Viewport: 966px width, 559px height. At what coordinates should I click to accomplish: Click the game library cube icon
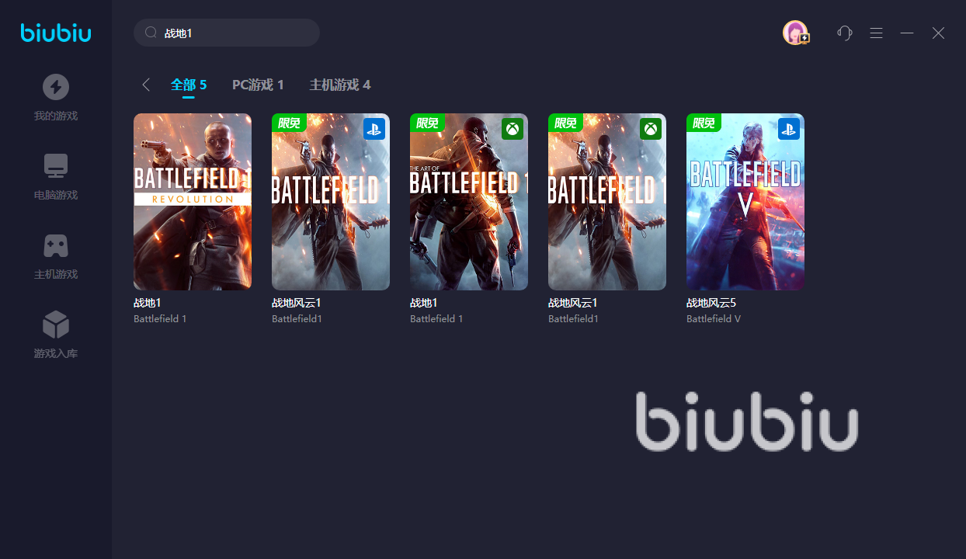click(55, 325)
